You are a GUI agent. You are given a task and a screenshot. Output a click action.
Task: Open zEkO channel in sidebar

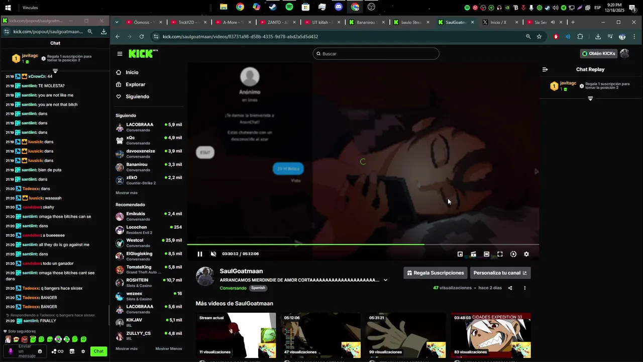click(149, 180)
